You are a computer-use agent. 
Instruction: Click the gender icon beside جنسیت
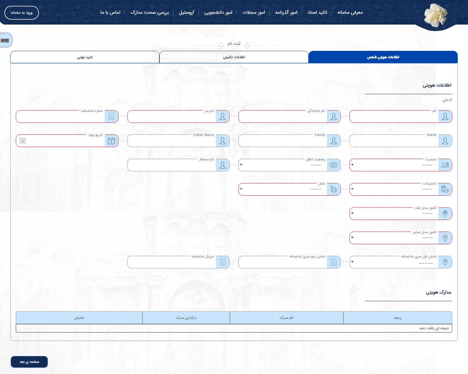point(445,165)
